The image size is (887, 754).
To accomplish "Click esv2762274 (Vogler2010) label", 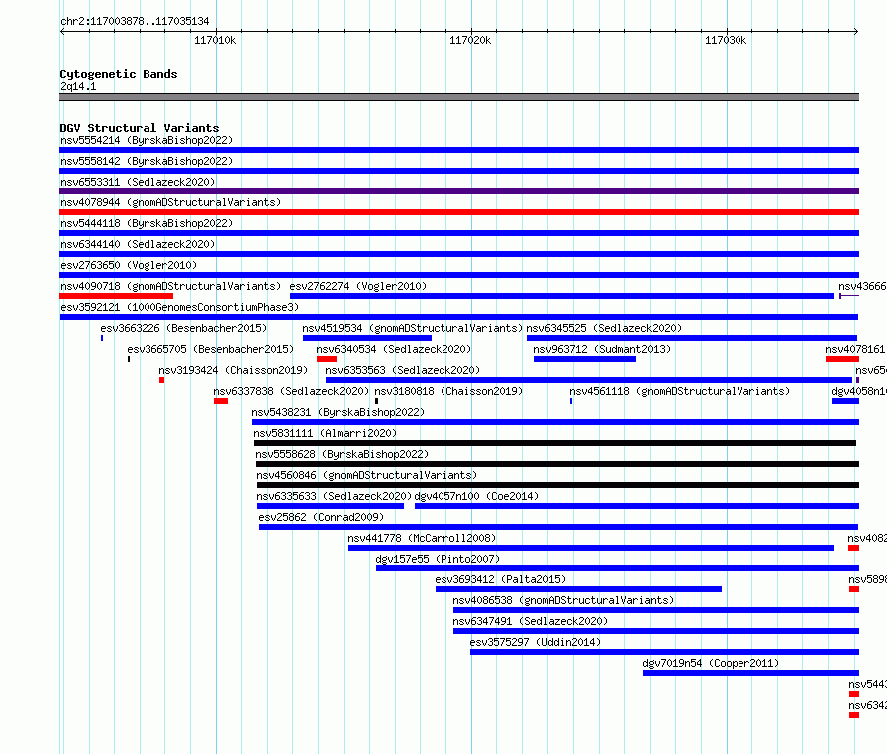I will (358, 286).
